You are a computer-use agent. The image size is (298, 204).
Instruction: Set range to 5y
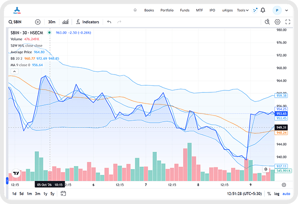(52, 194)
